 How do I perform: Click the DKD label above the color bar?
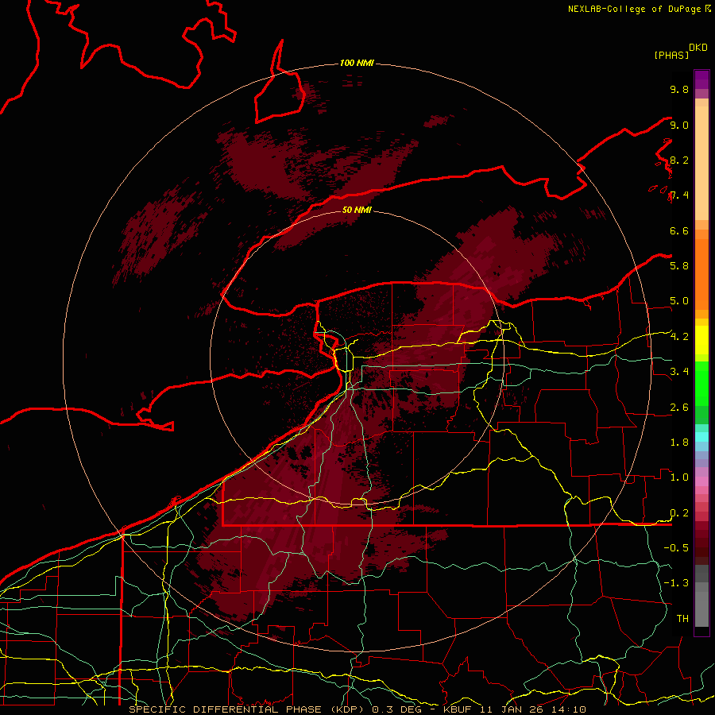tap(698, 48)
